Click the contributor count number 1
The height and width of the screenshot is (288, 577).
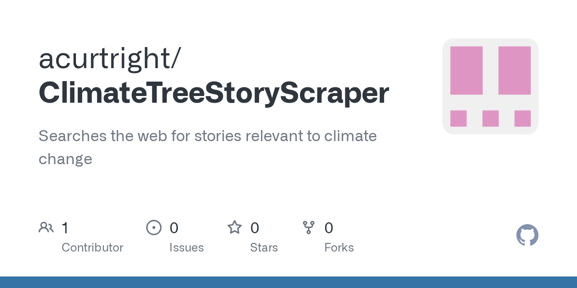point(65,228)
